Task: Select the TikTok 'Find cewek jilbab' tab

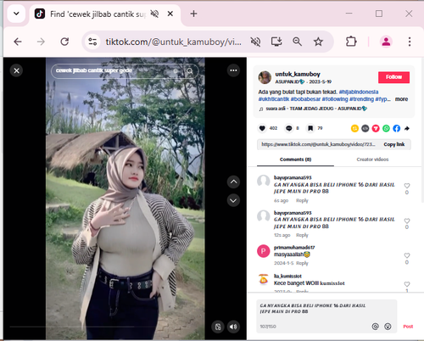Action: pyautogui.click(x=104, y=14)
